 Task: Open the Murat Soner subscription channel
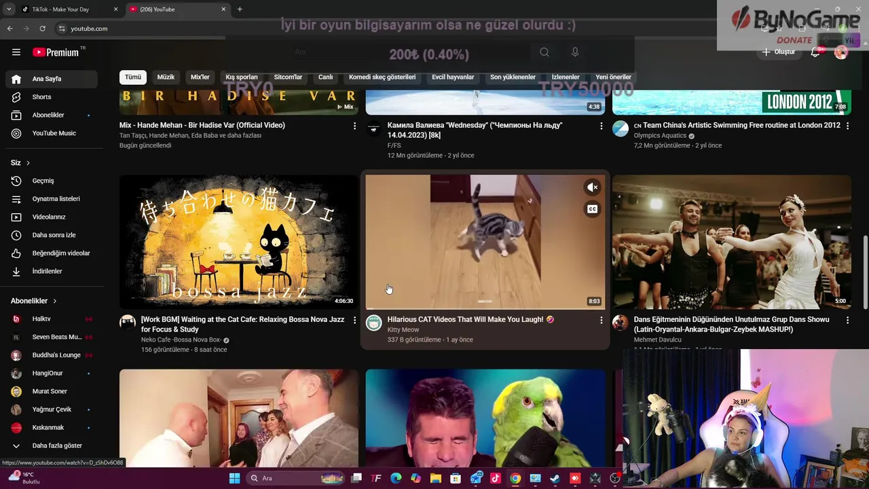point(52,391)
